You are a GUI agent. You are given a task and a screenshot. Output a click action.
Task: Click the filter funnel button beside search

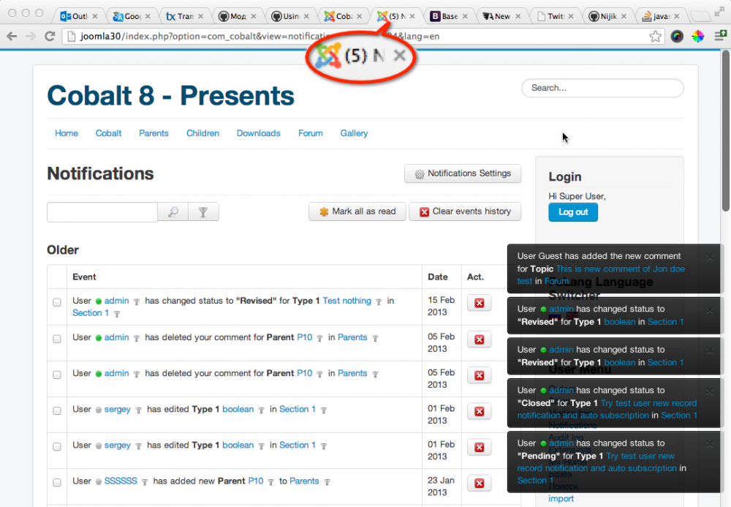click(x=203, y=212)
